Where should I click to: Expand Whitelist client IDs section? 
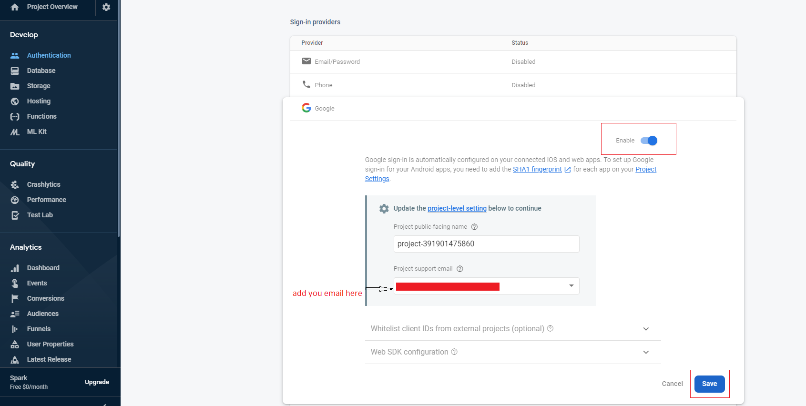(513, 329)
